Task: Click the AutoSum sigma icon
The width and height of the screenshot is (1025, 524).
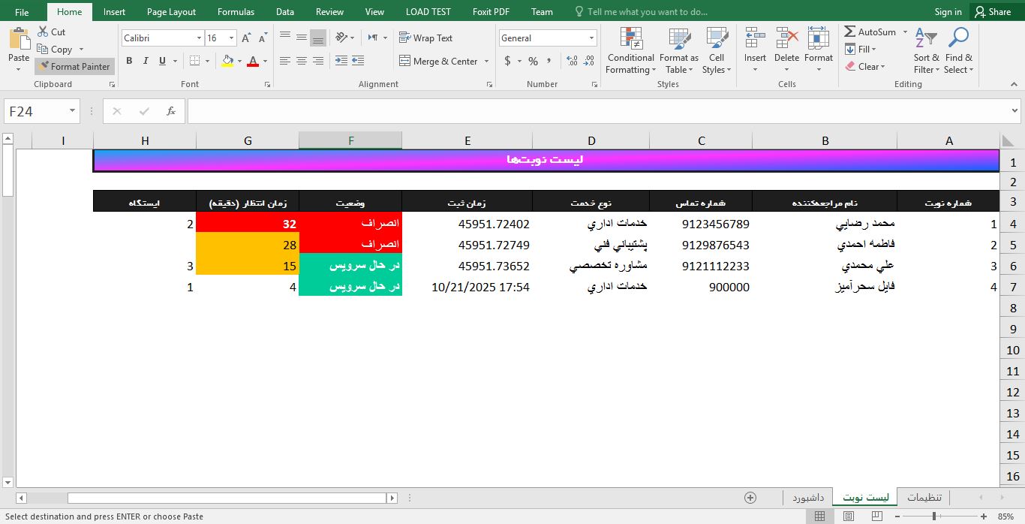Action: point(849,32)
